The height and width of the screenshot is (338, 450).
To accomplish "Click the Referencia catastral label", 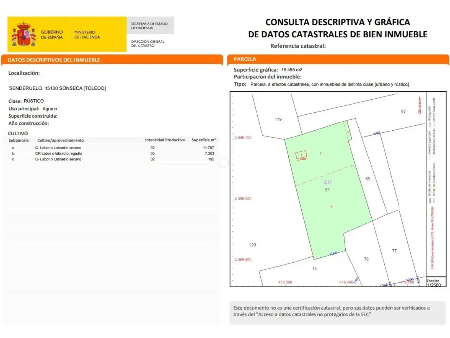I will (x=298, y=46).
